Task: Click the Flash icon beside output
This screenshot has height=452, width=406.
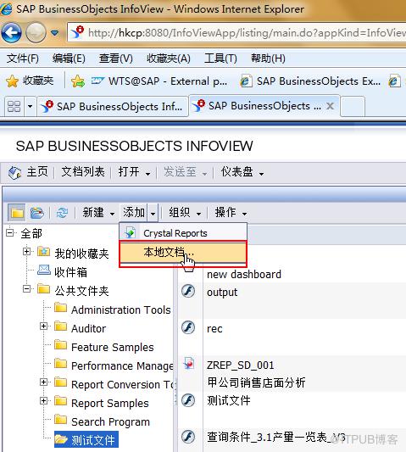Action: pyautogui.click(x=188, y=291)
